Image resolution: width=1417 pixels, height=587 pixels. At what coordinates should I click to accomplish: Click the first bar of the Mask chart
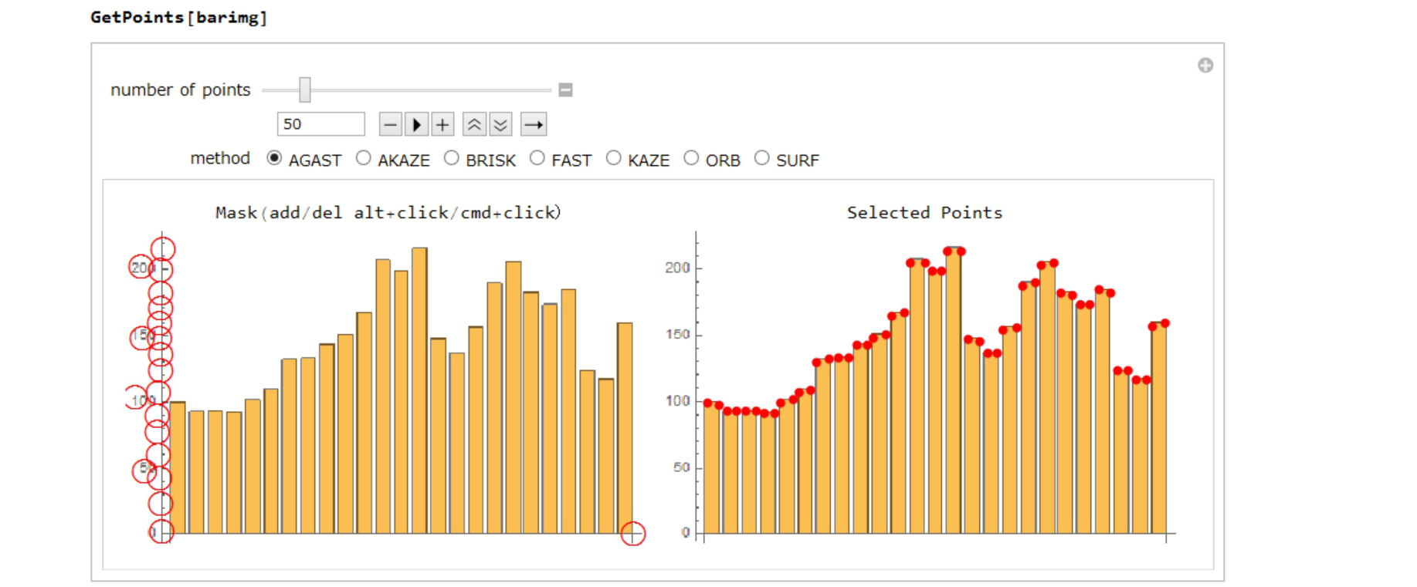178,467
